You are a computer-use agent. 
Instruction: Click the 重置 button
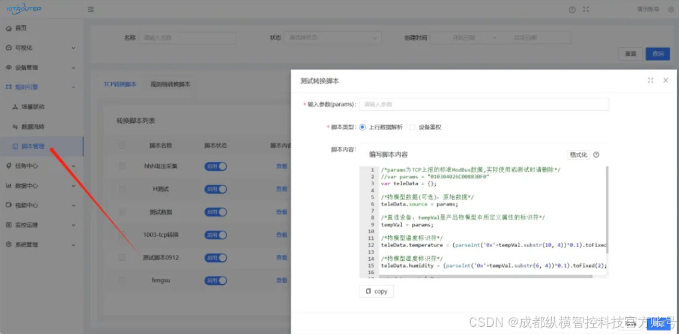pyautogui.click(x=630, y=53)
